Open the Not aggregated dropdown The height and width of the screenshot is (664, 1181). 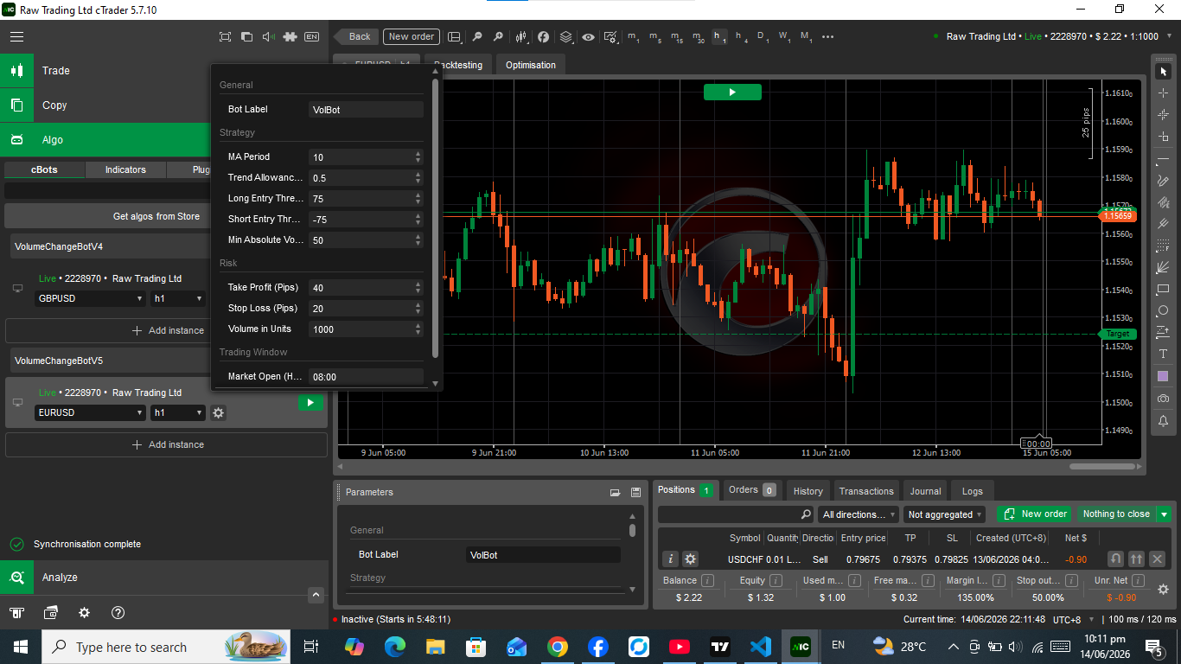click(x=945, y=514)
